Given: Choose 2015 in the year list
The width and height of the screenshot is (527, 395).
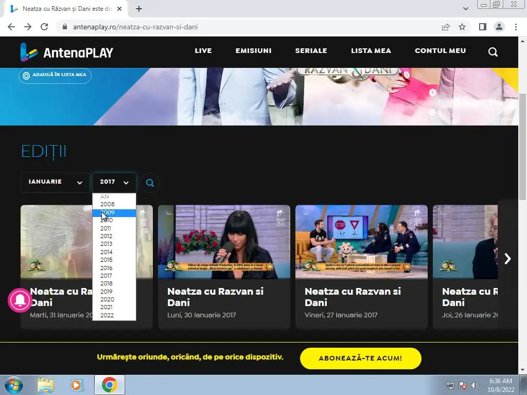Looking at the screenshot, I should (114, 260).
